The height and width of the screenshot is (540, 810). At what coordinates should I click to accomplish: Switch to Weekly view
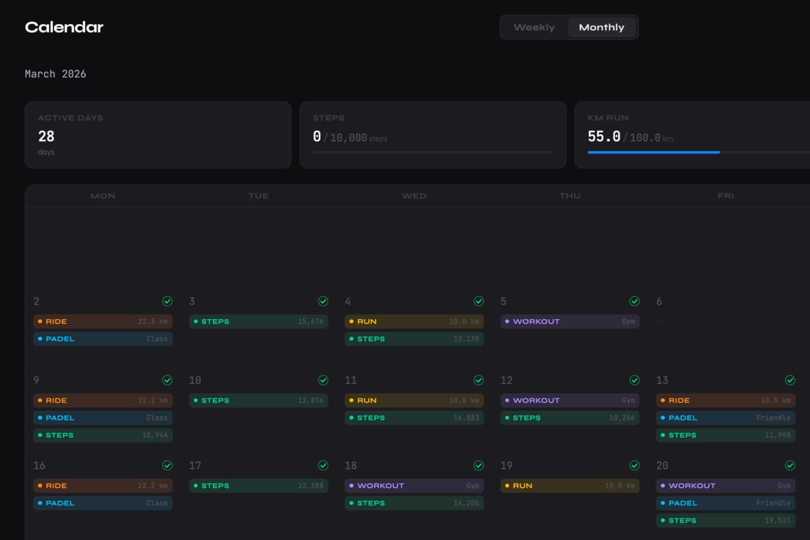533,27
